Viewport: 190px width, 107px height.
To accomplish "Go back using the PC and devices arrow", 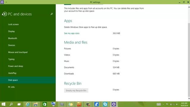I will [5, 14].
